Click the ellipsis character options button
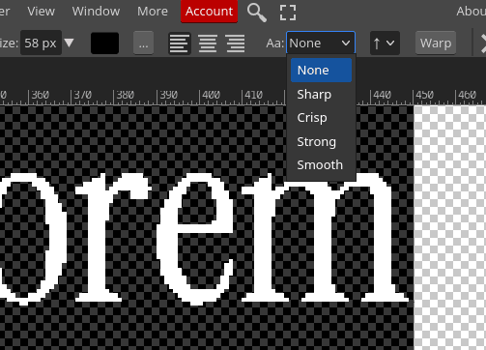 point(143,43)
